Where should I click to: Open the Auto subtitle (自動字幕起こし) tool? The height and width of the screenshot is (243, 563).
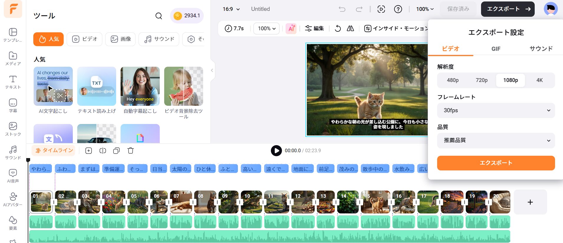140,91
